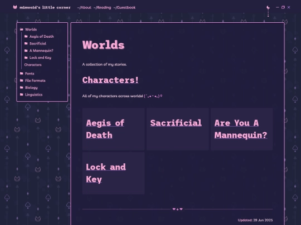The image size is (301, 225).
Task: Select Linguistics label in sidebar
Action: pos(34,94)
